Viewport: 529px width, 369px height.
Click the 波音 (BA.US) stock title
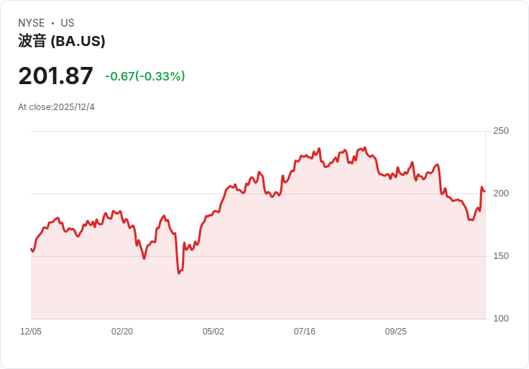click(62, 42)
